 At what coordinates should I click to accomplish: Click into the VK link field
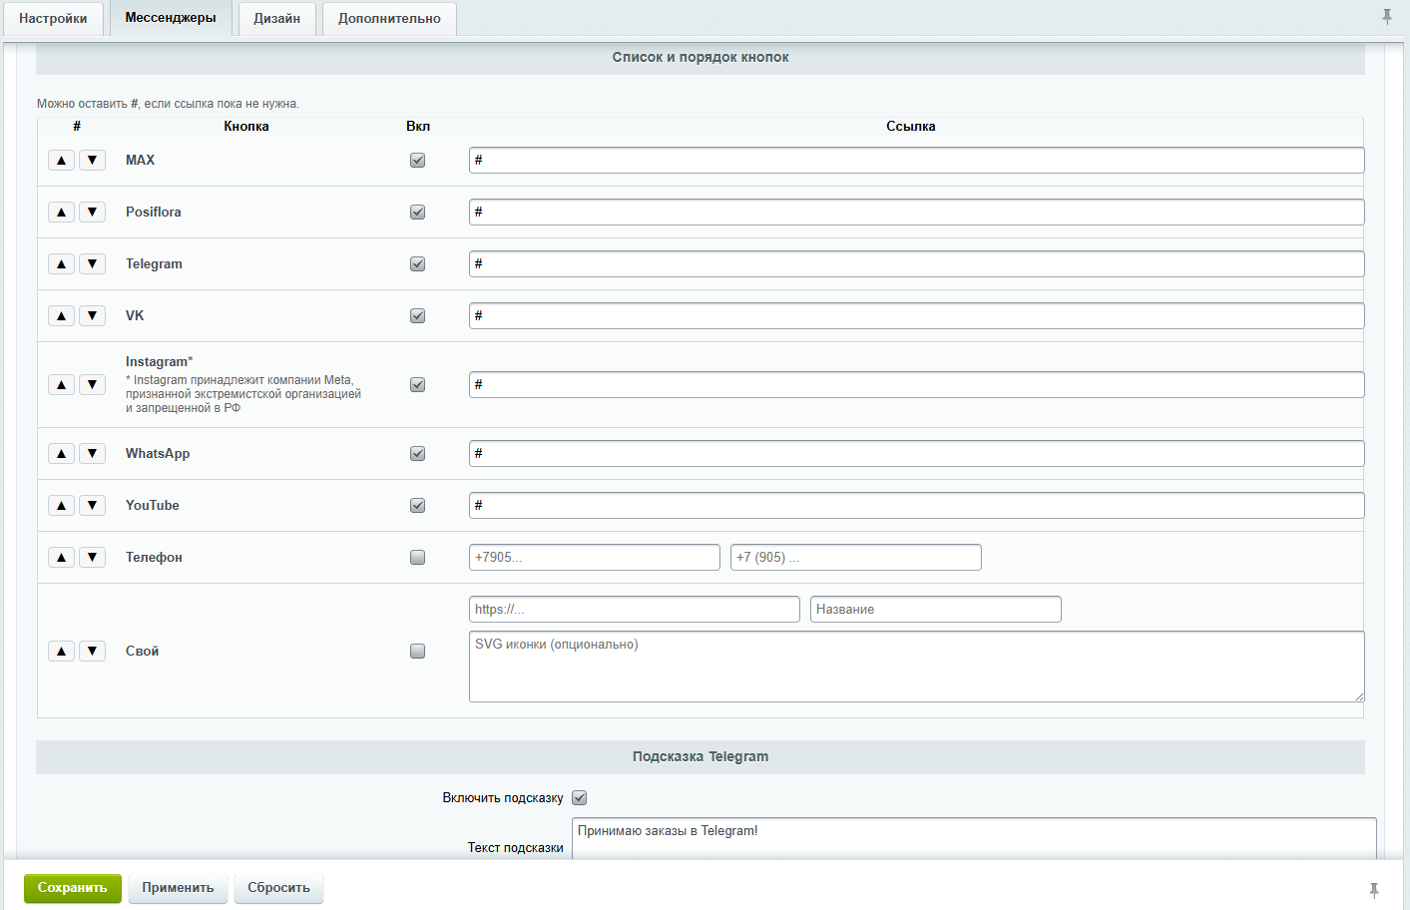pyautogui.click(x=917, y=315)
